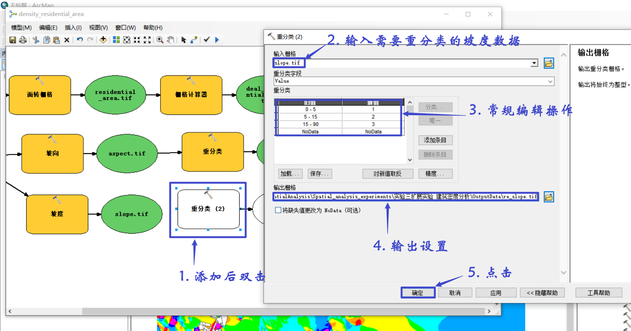Select the residential_area.tif data node
Image resolution: width=631 pixels, height=331 pixels.
(115, 95)
